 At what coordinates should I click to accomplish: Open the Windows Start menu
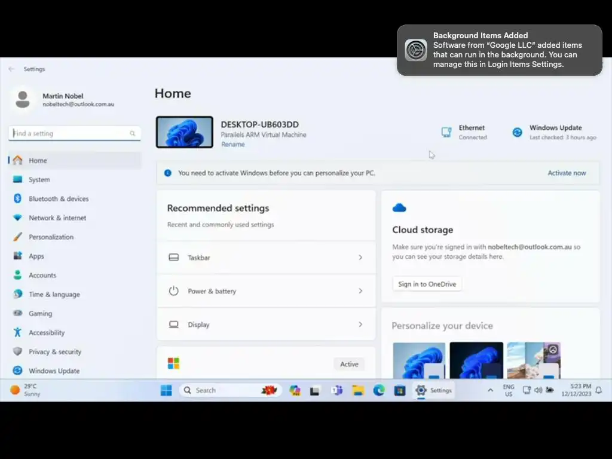[x=166, y=390]
